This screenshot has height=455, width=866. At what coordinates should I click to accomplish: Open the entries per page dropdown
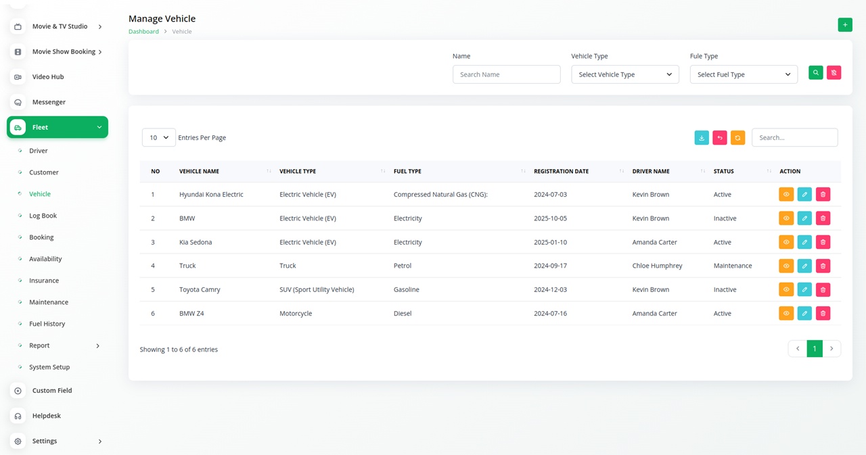pos(159,138)
